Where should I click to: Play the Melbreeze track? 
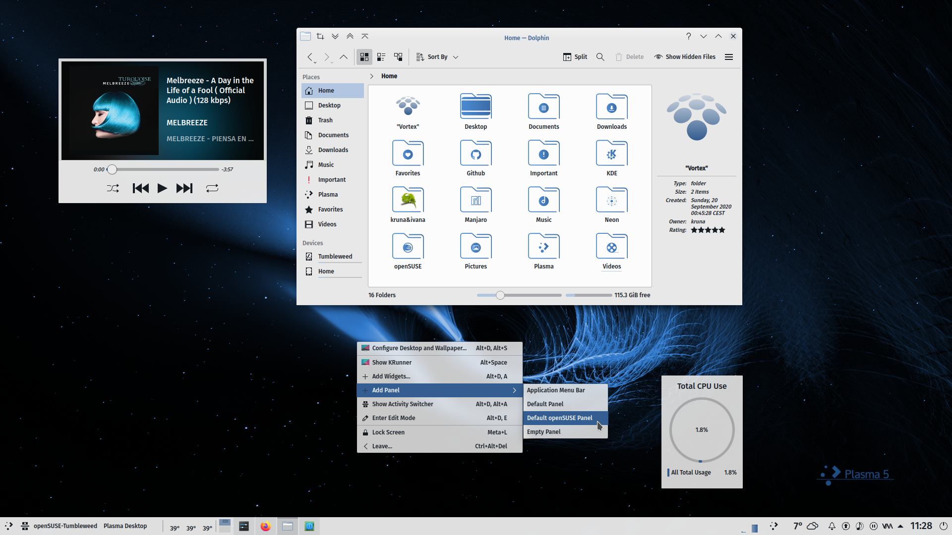[162, 188]
